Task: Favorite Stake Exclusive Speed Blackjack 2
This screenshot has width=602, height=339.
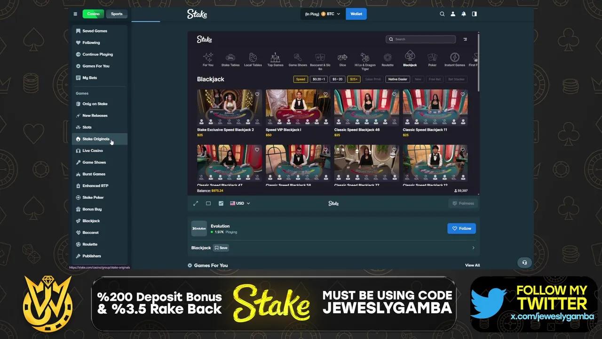Action: pos(257,94)
